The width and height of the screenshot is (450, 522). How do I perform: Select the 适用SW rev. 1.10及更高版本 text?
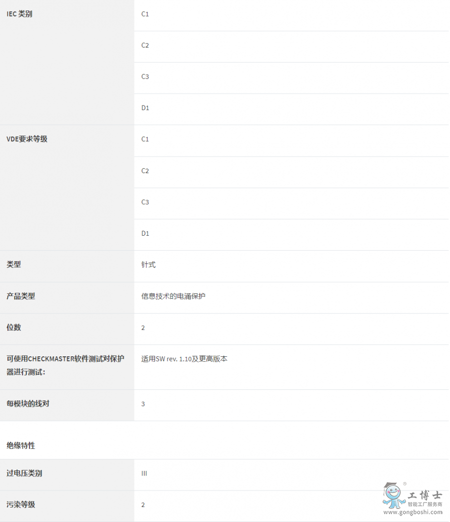point(184,359)
